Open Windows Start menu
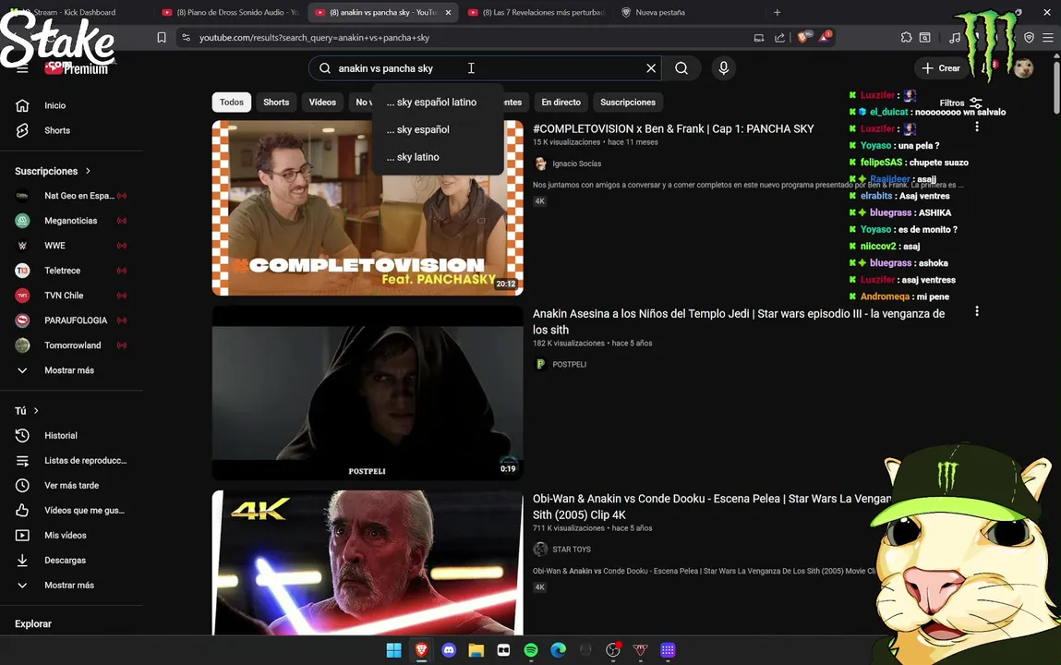1061x665 pixels. [393, 650]
